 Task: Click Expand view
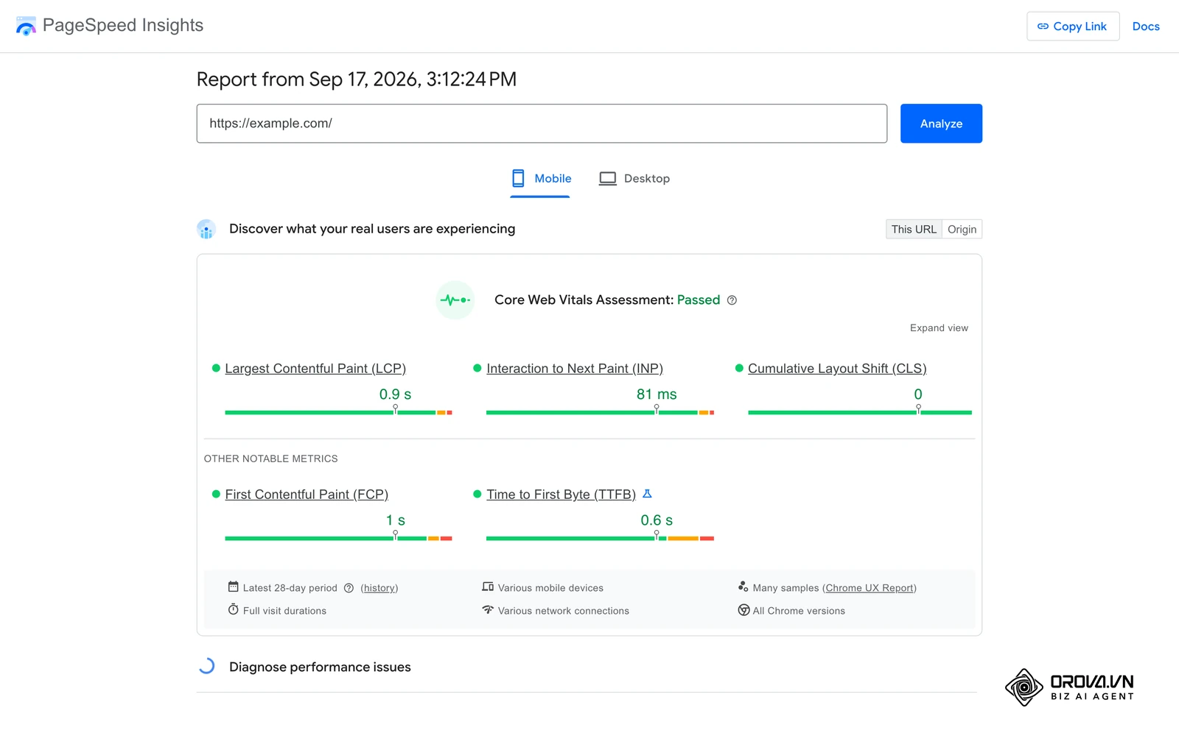[x=939, y=328]
